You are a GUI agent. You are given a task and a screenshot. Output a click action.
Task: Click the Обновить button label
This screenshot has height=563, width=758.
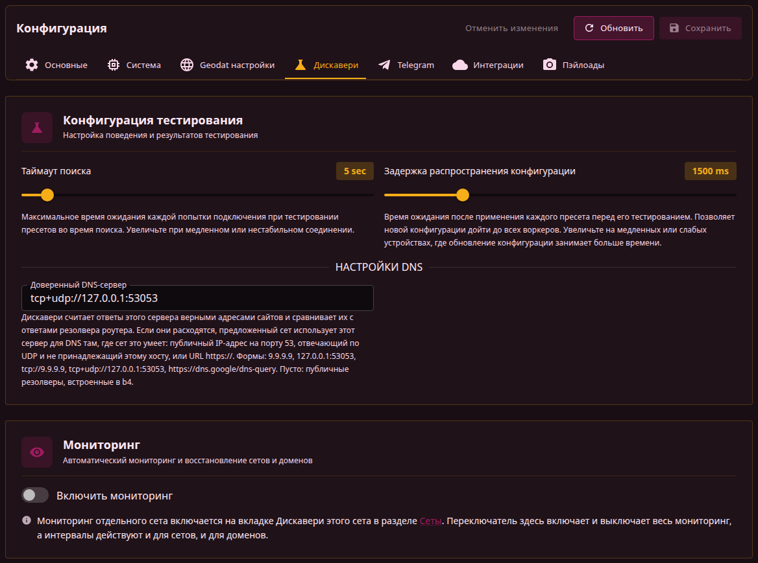(622, 28)
